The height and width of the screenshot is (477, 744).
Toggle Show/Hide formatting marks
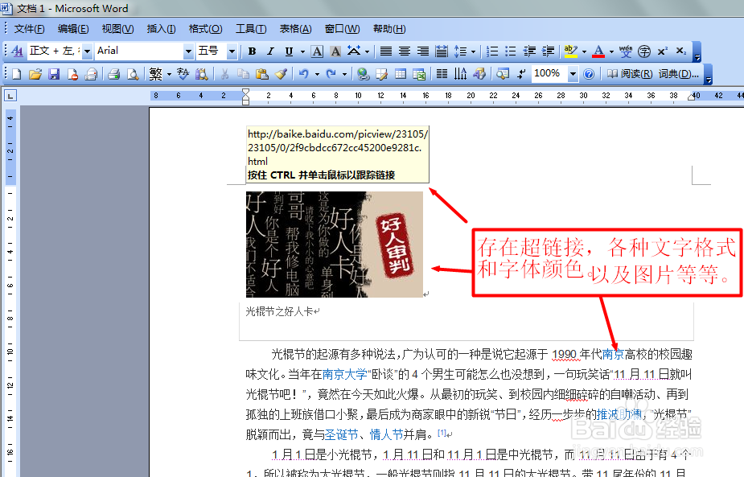(521, 74)
